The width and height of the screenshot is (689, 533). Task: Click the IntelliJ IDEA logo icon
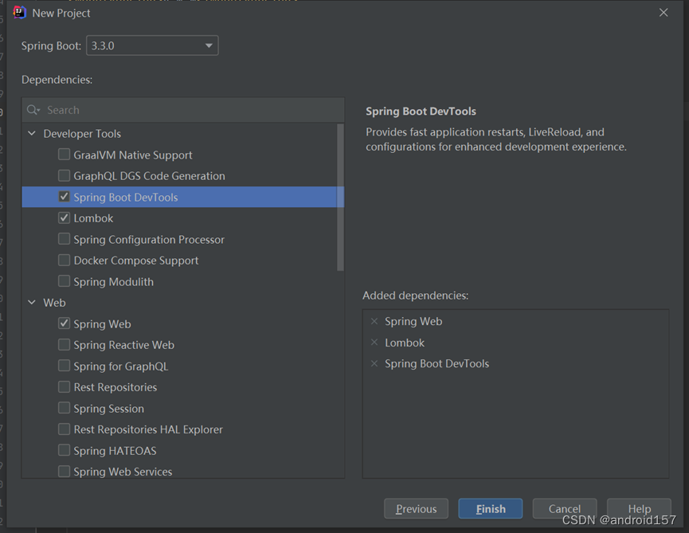[20, 13]
